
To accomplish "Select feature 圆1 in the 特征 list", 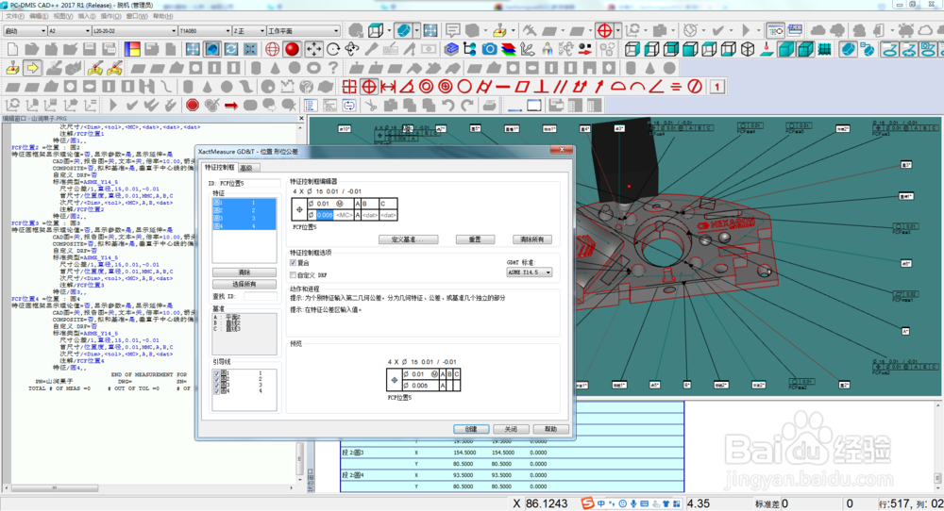I will pos(244,203).
